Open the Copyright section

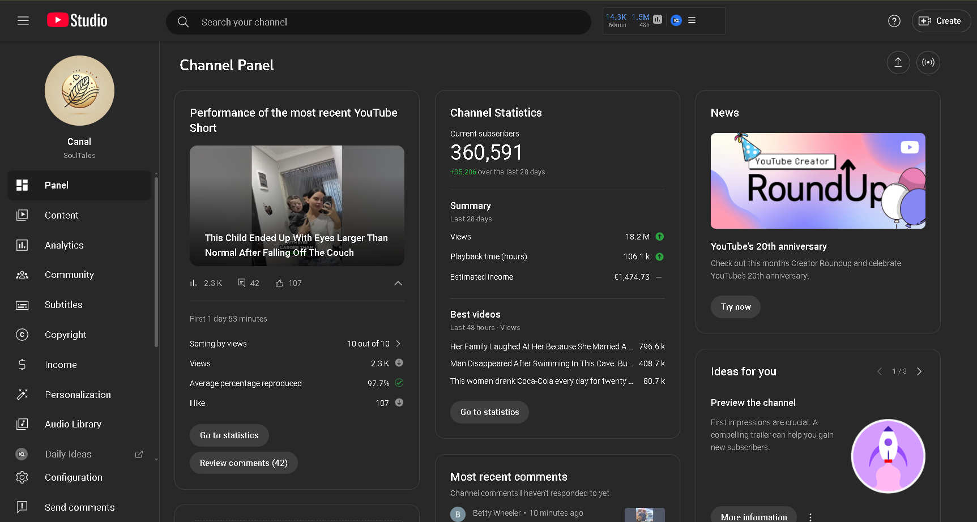coord(79,335)
